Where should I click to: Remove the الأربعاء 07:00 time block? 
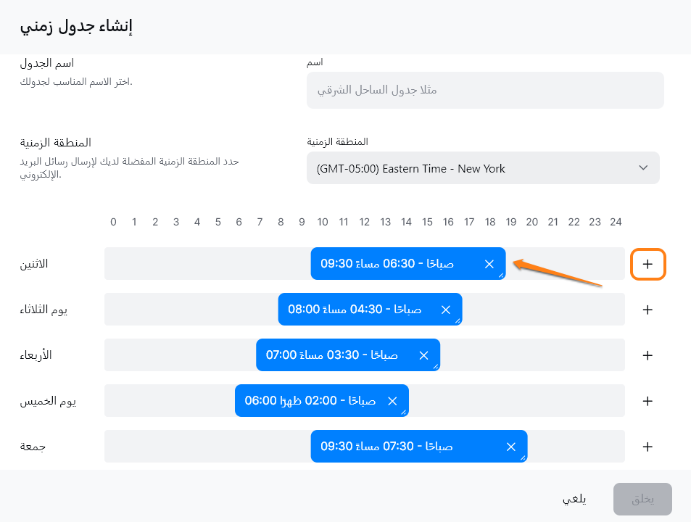tap(424, 355)
